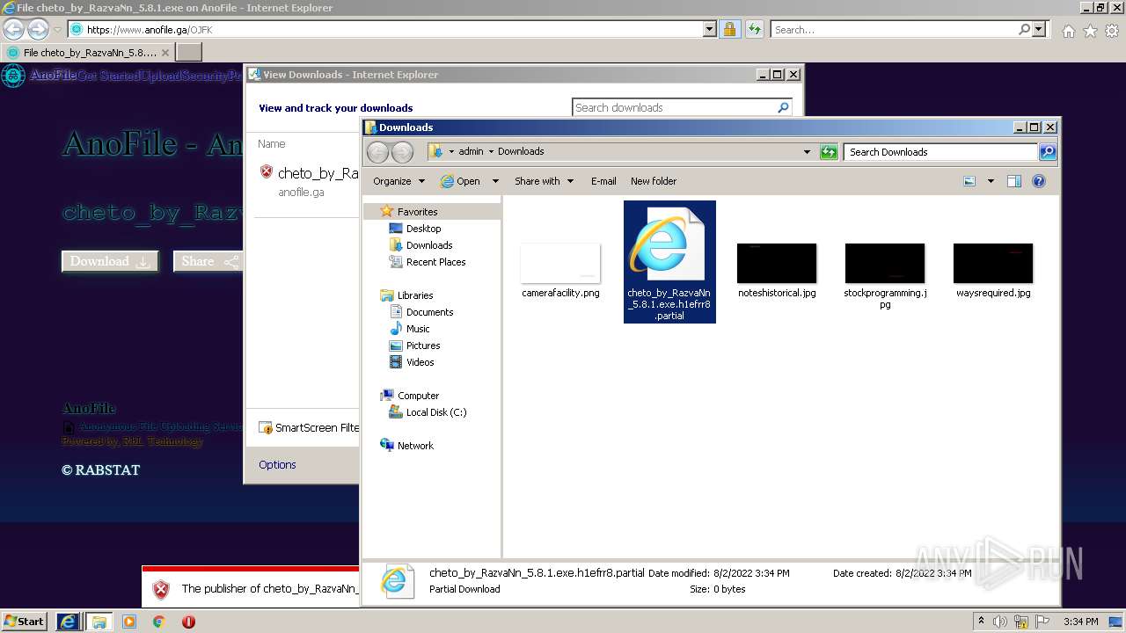
Task: Select the cheto_by_RazvaNn .partial file
Action: pyautogui.click(x=669, y=262)
